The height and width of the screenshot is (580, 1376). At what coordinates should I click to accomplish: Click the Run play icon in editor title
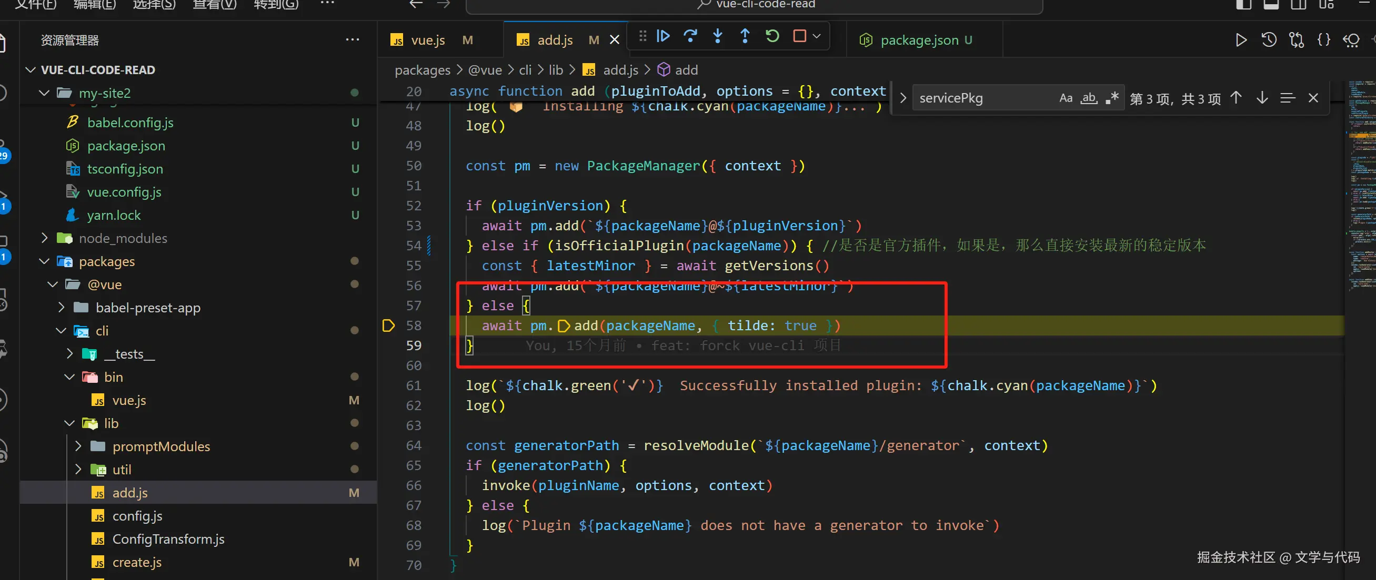[x=1241, y=40]
